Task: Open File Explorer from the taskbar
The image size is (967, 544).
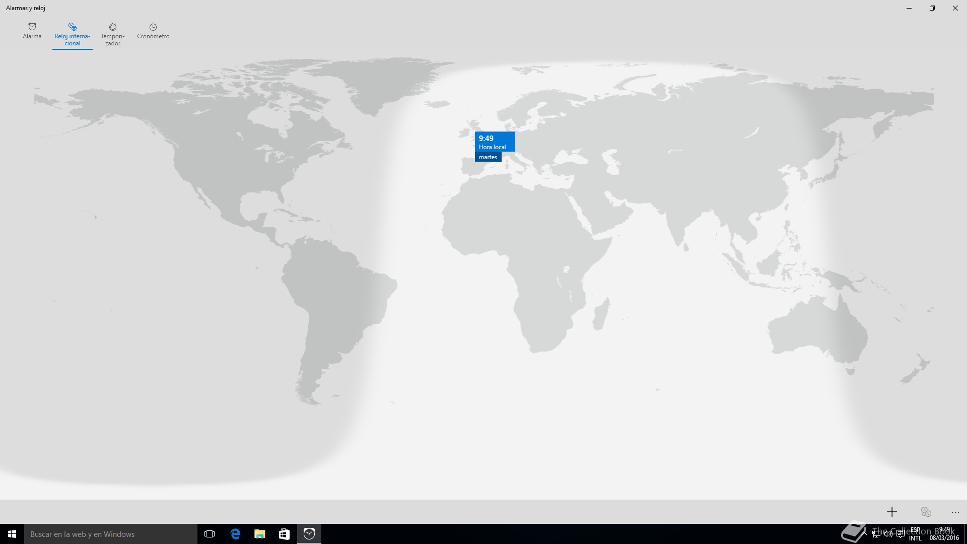Action: [x=259, y=534]
